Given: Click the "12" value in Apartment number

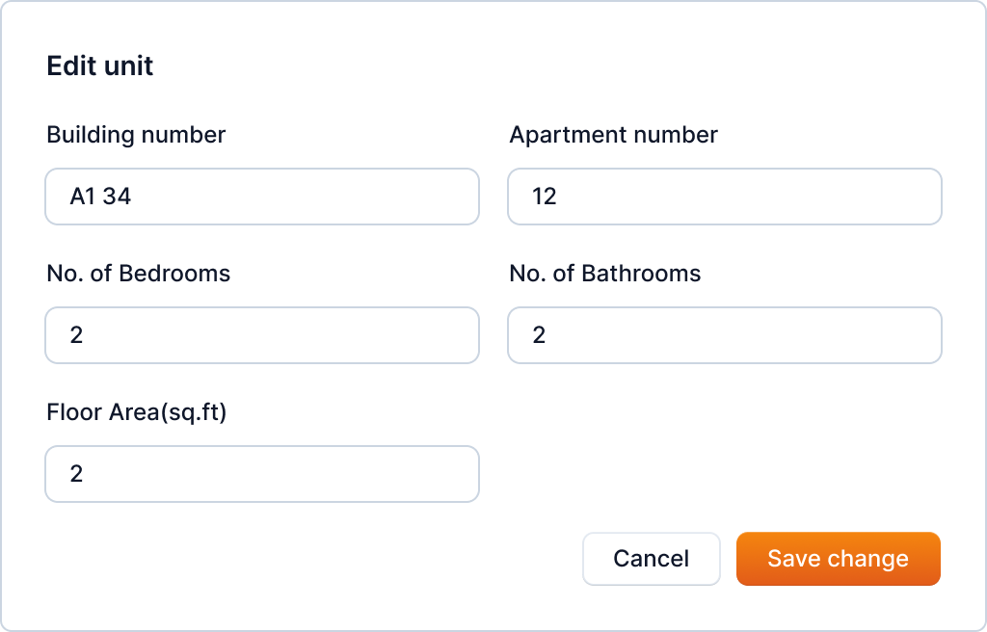Looking at the screenshot, I should click(545, 197).
